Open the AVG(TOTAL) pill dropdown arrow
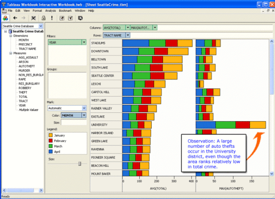Viewport: 275px width, 199px height. (x=128, y=27)
